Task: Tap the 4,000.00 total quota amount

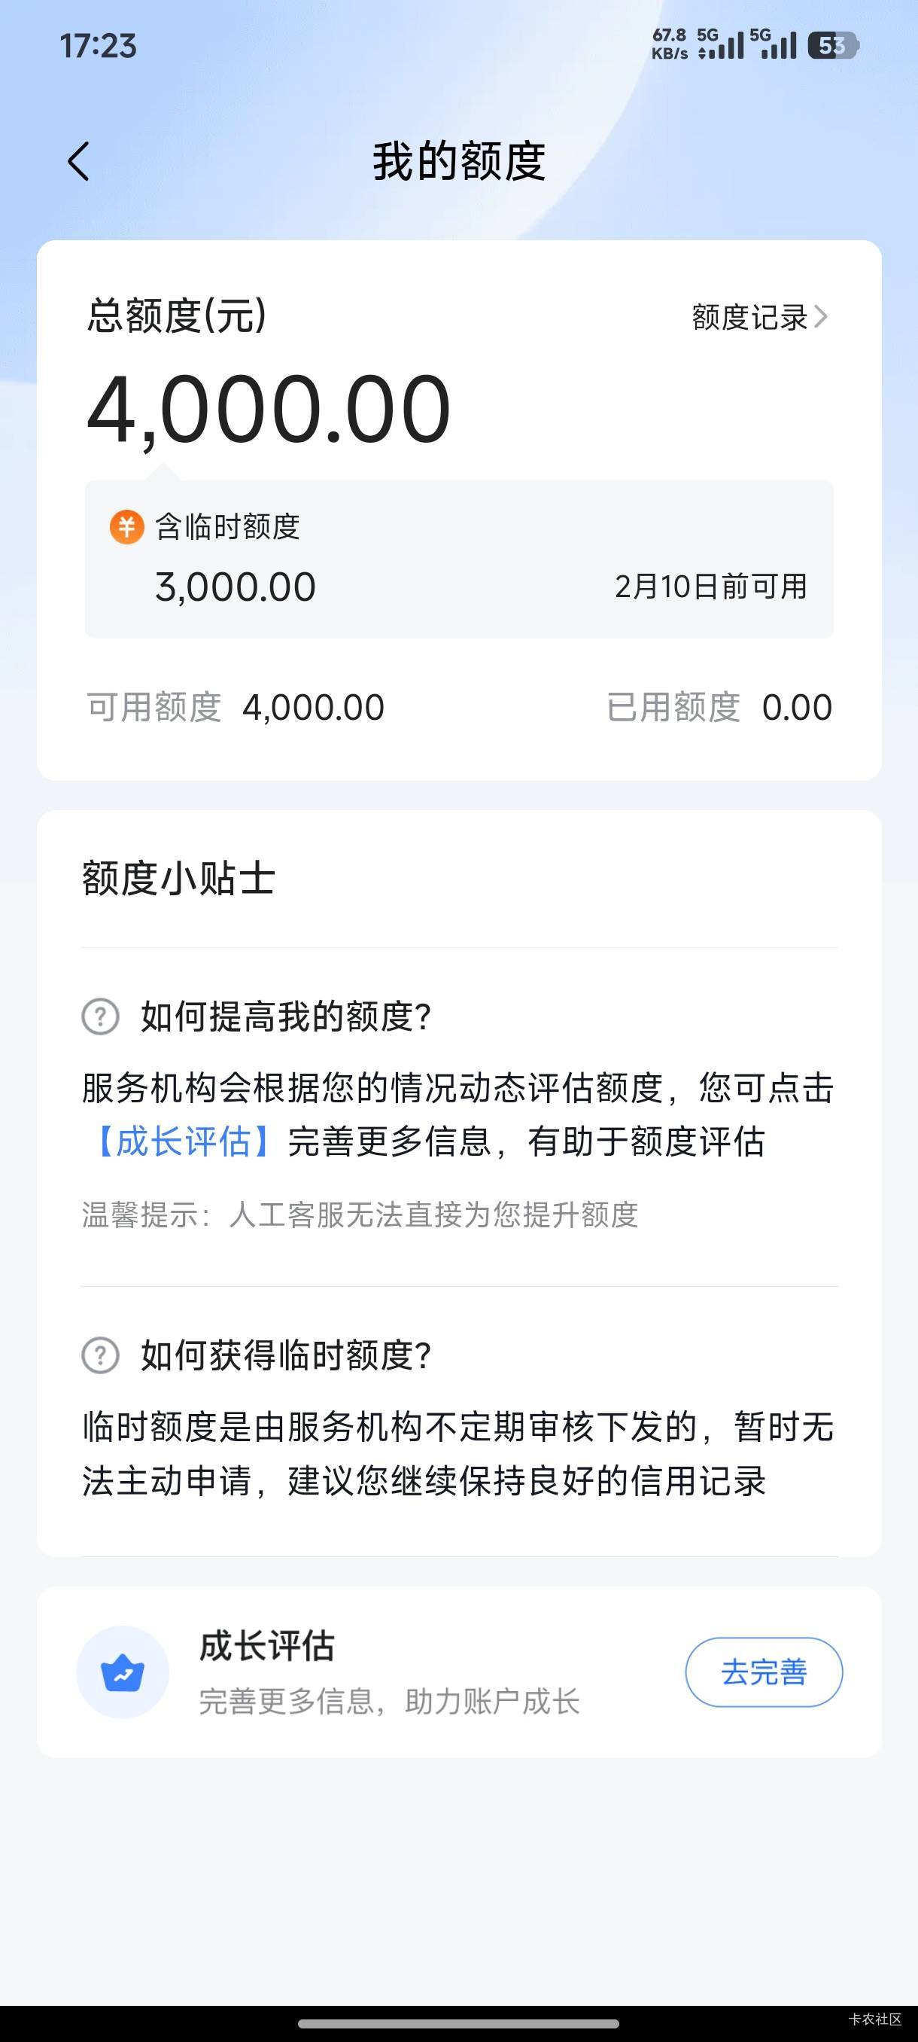Action: (x=269, y=410)
